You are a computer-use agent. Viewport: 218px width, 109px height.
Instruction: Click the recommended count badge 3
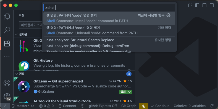pos(129,74)
